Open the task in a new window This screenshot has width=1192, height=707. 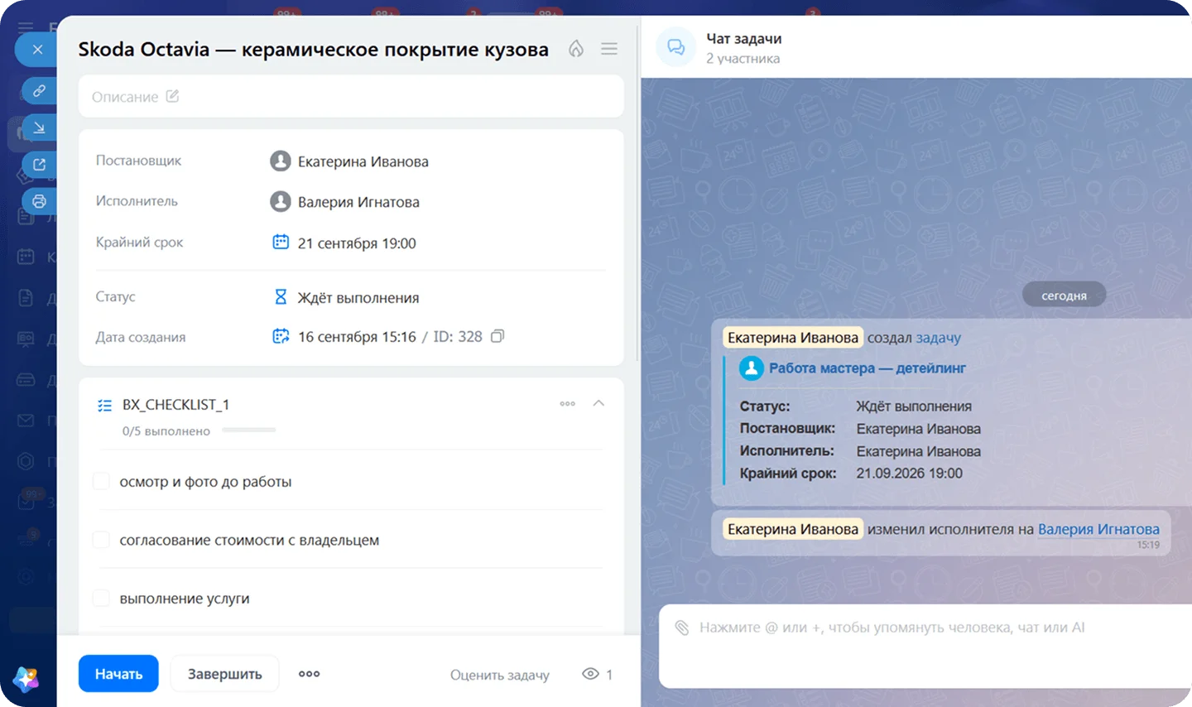39,164
